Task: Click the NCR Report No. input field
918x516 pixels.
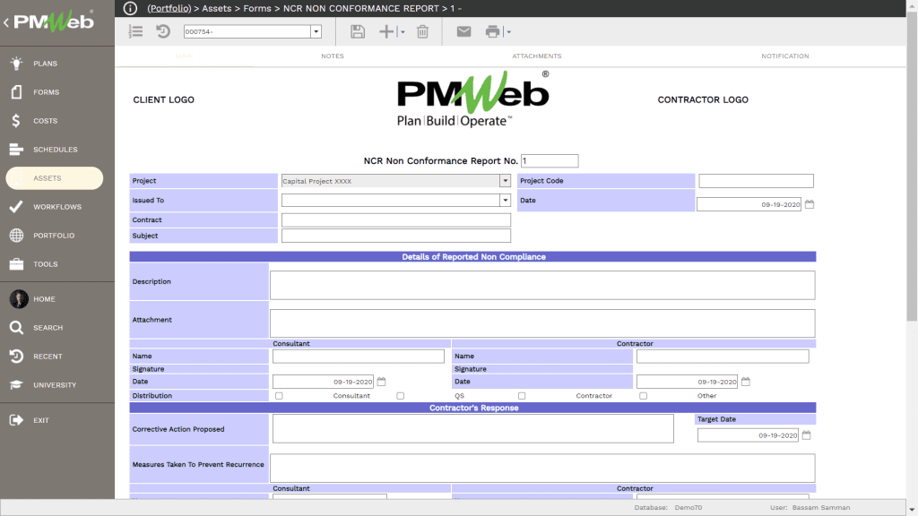Action: click(x=550, y=161)
